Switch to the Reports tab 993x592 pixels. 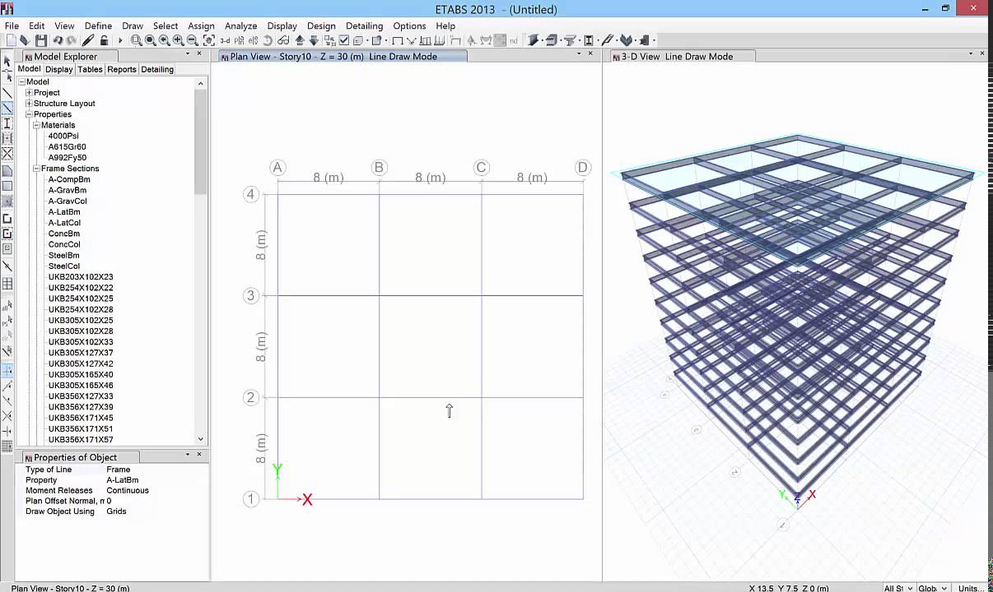[122, 69]
